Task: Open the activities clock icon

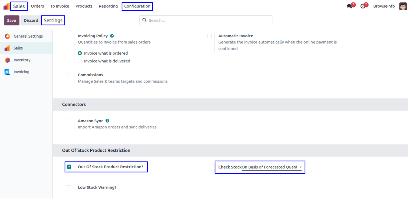Action: [363, 6]
